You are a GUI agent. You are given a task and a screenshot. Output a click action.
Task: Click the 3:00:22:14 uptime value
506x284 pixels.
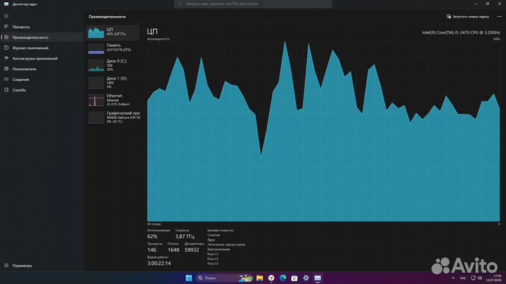[x=159, y=264]
